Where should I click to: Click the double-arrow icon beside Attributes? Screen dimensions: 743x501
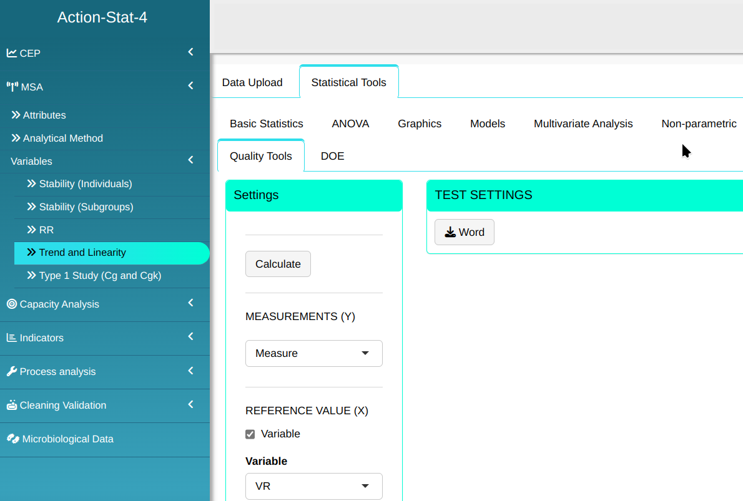coord(16,115)
